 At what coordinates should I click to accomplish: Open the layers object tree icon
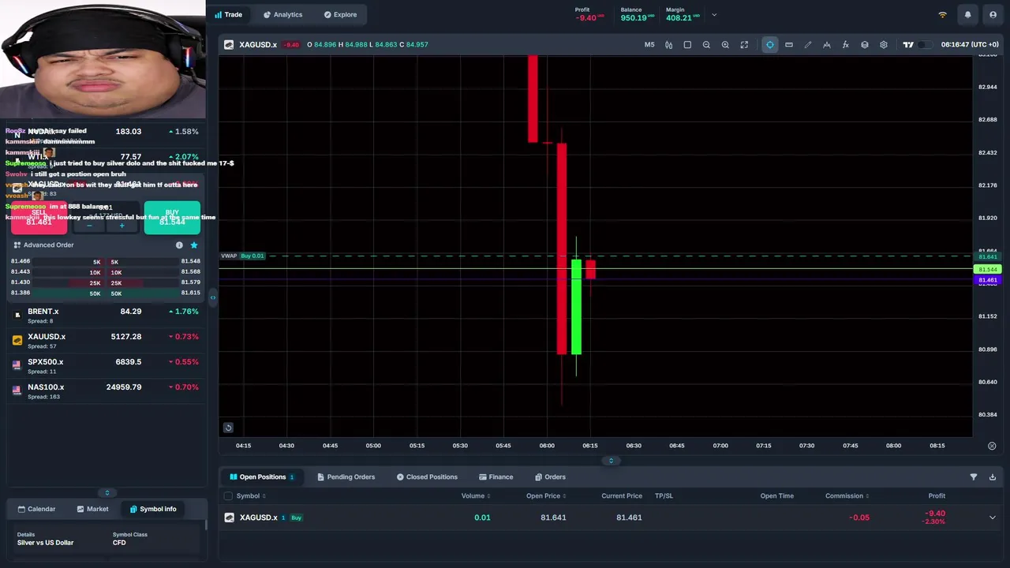865,45
